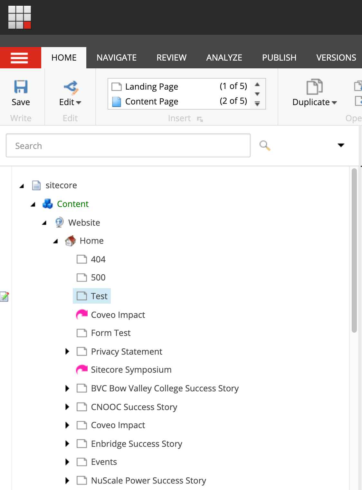Image resolution: width=362 pixels, height=490 pixels.
Task: Click the page icon beside 404
Action: pyautogui.click(x=82, y=259)
